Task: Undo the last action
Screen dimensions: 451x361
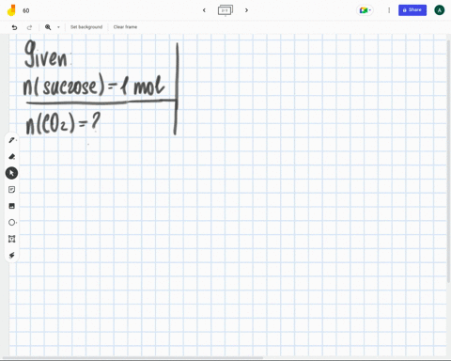Action: pyautogui.click(x=14, y=27)
